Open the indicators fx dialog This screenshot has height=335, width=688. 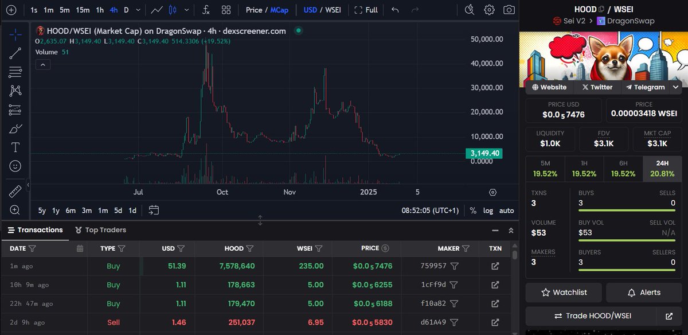tap(206, 10)
